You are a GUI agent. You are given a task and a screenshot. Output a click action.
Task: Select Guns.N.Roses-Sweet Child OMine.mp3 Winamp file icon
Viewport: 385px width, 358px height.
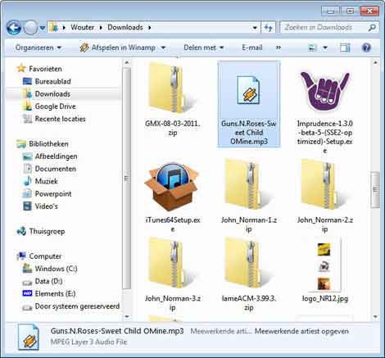pos(248,90)
